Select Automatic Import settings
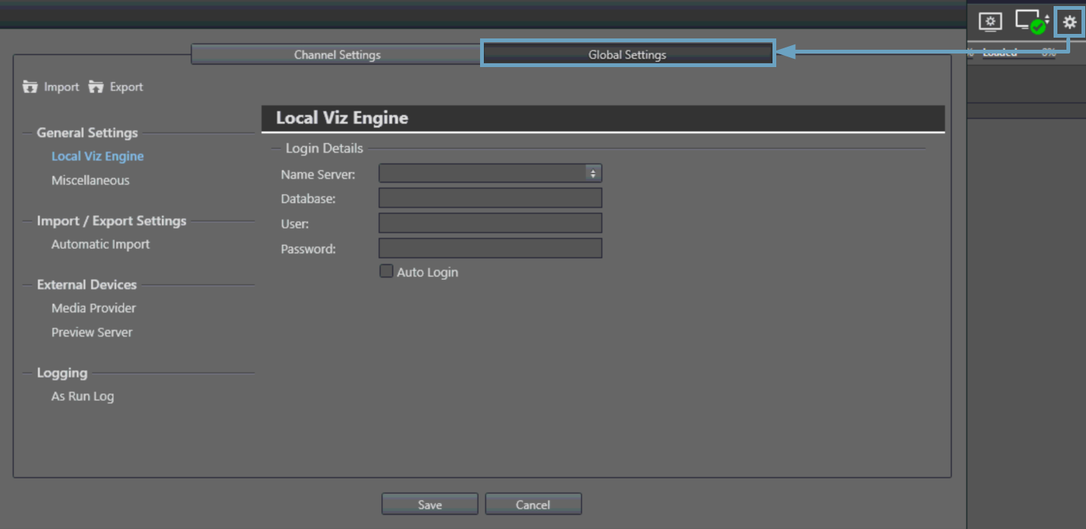This screenshot has width=1086, height=529. pyautogui.click(x=100, y=245)
